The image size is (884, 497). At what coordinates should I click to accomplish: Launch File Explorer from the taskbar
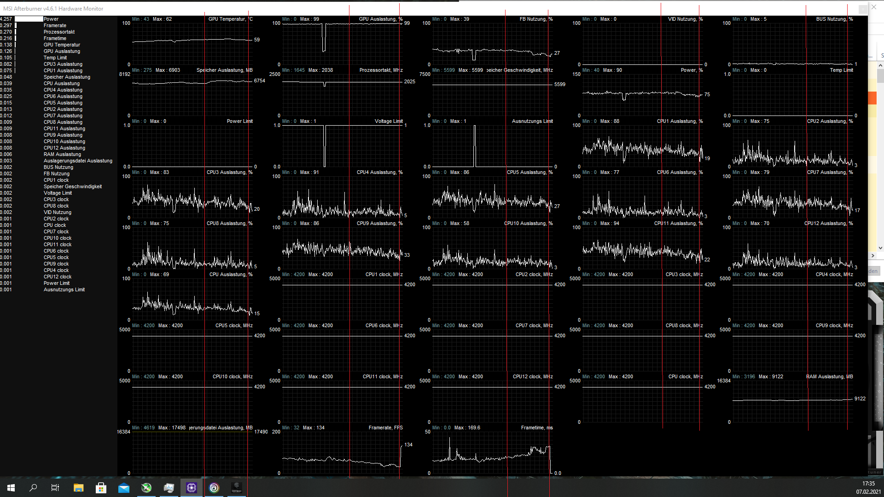click(78, 488)
